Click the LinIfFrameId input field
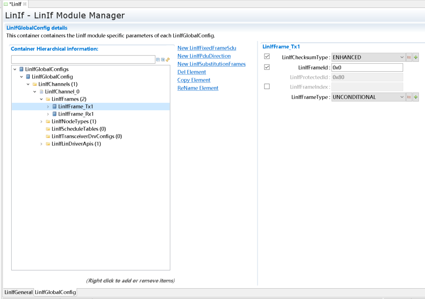Viewport: 425px width, 299px height. click(367, 68)
